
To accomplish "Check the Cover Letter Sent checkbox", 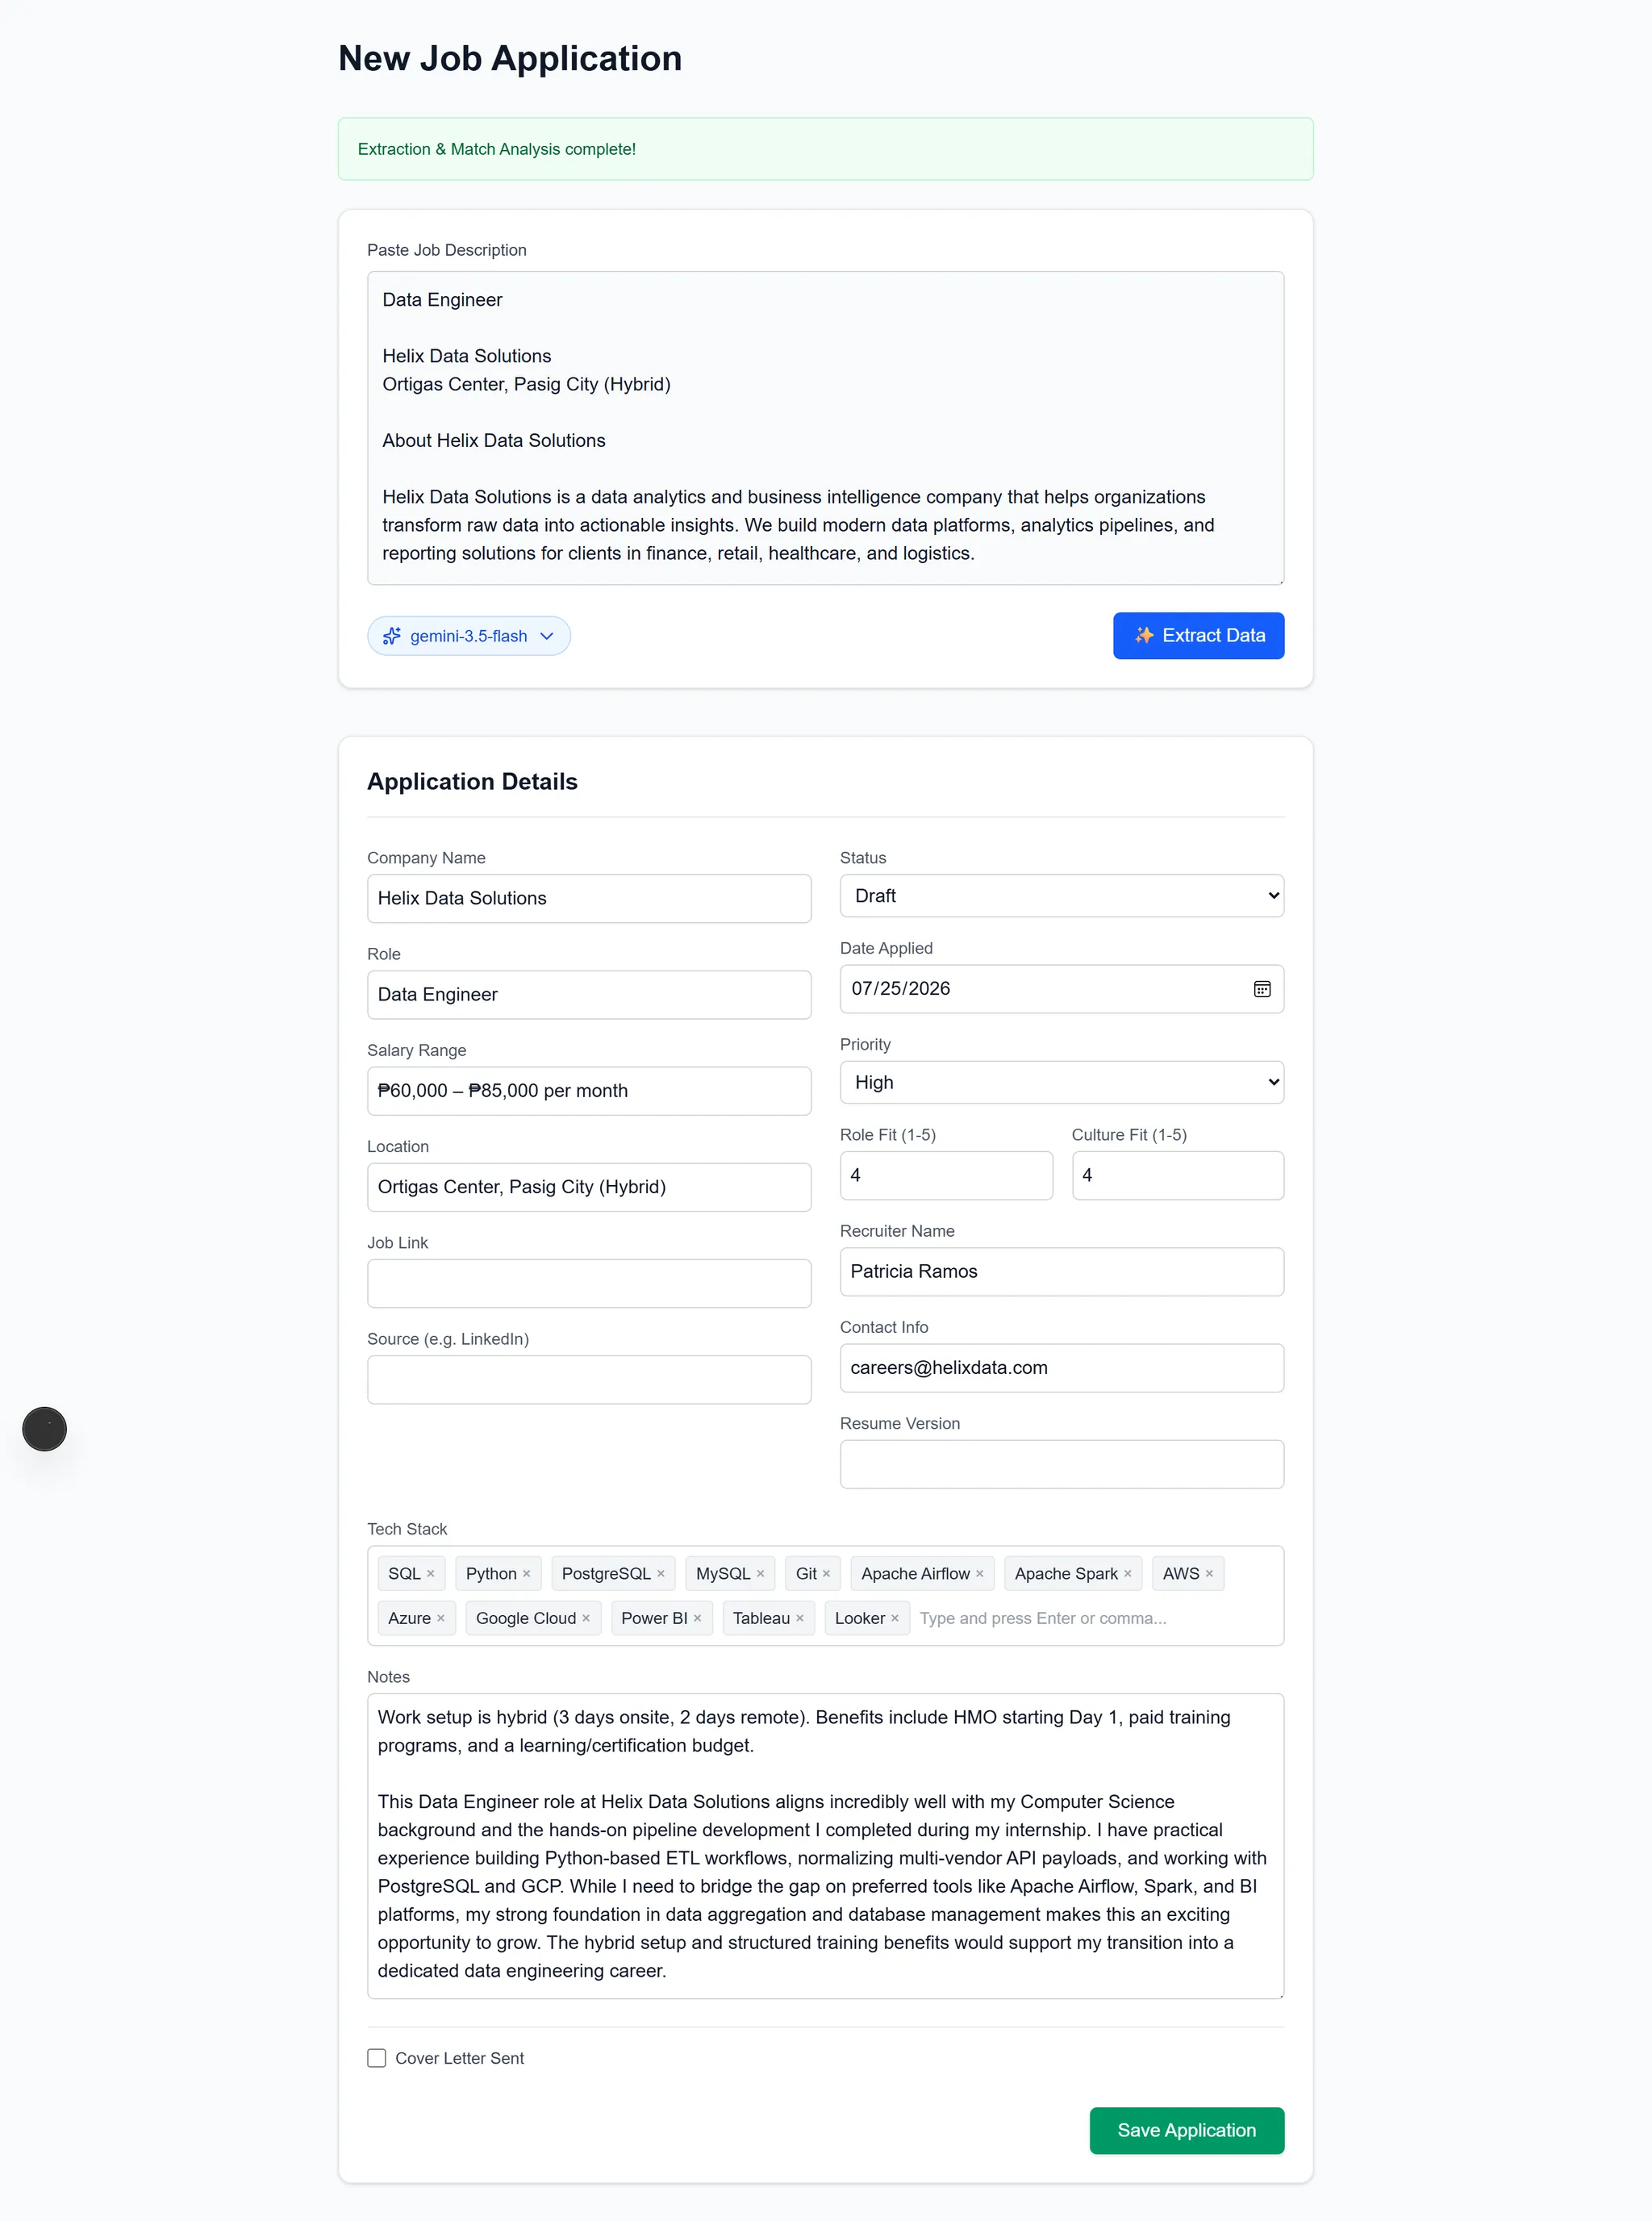I will [377, 2058].
